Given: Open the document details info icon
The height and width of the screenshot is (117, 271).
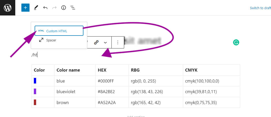Looking at the screenshot, I should coord(64,8).
